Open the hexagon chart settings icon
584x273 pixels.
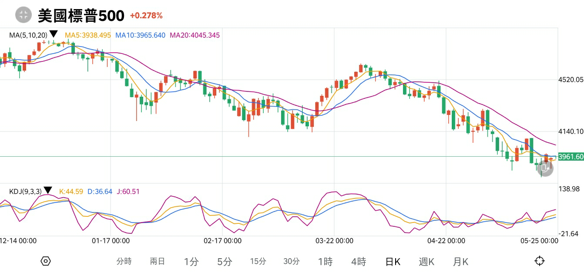tap(46, 261)
